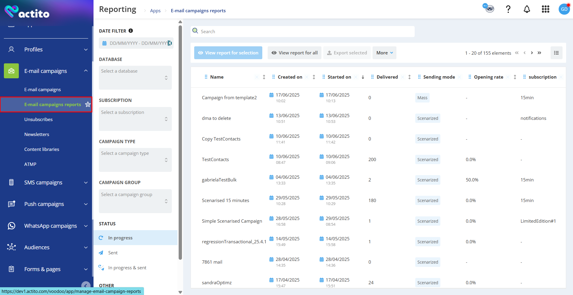Image resolution: width=573 pixels, height=295 pixels.
Task: Expand the Forms & pages chevron
Action: click(x=86, y=269)
